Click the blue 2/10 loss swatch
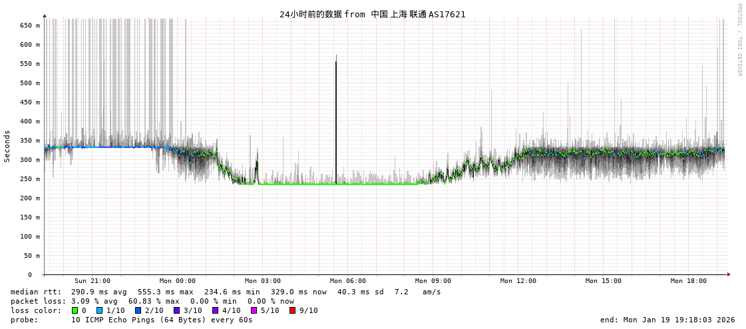Viewport: 746px width, 329px height. (138, 310)
